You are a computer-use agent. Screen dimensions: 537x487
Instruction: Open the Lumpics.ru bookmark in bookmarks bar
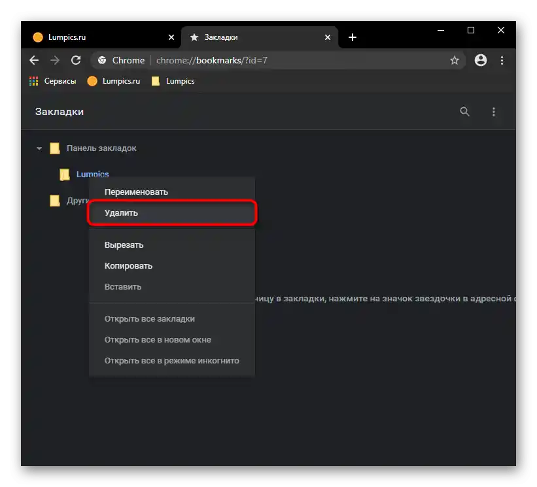coord(114,81)
